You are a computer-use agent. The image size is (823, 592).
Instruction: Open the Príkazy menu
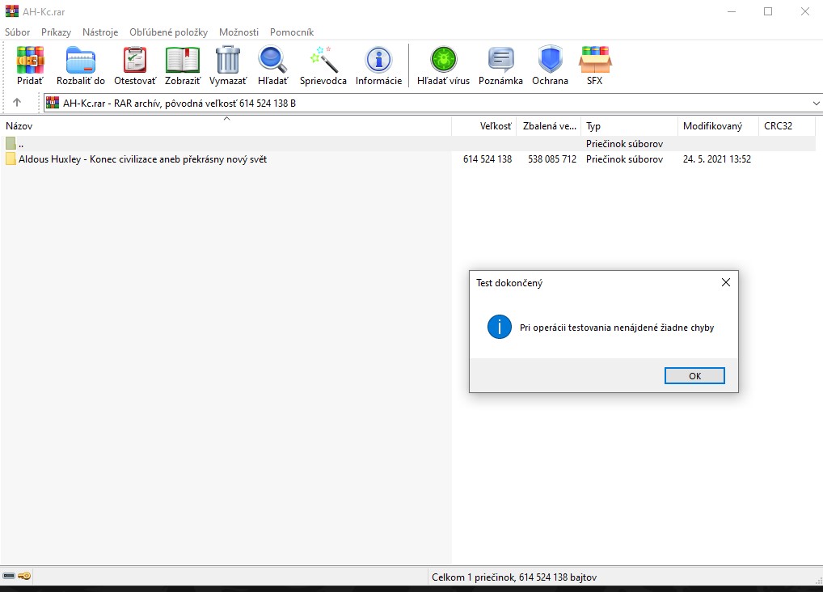[x=56, y=32]
